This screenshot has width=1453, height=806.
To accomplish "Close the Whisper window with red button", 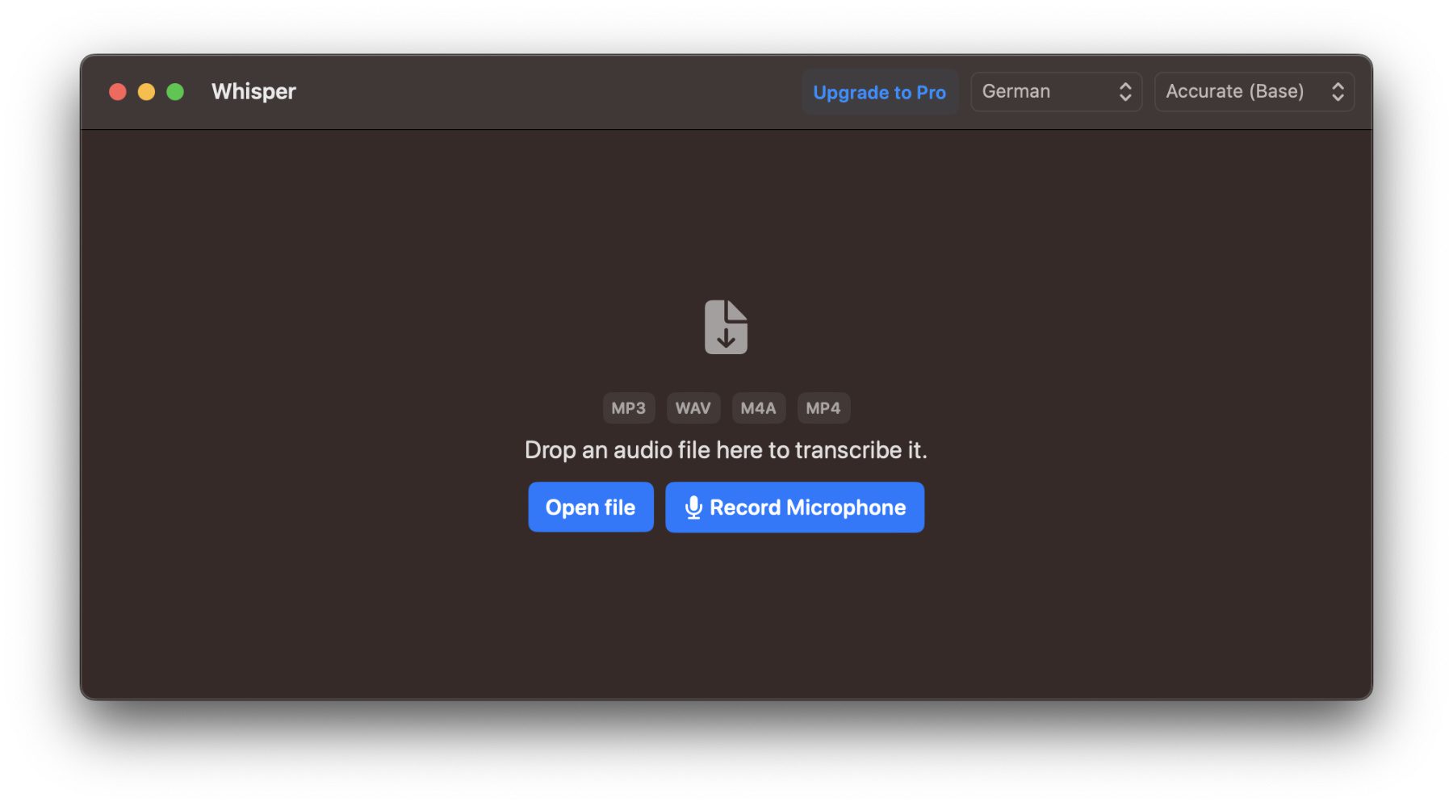I will (x=118, y=92).
